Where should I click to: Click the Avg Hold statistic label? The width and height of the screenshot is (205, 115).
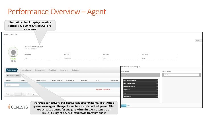point(106,54)
